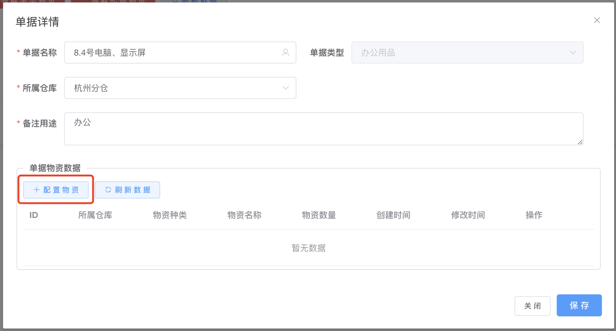Select the 物资名称 column header
616x331 pixels.
point(244,215)
